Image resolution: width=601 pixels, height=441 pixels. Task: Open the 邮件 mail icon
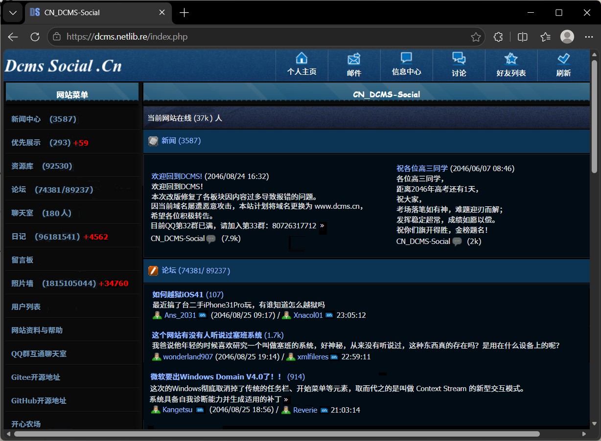pyautogui.click(x=354, y=59)
